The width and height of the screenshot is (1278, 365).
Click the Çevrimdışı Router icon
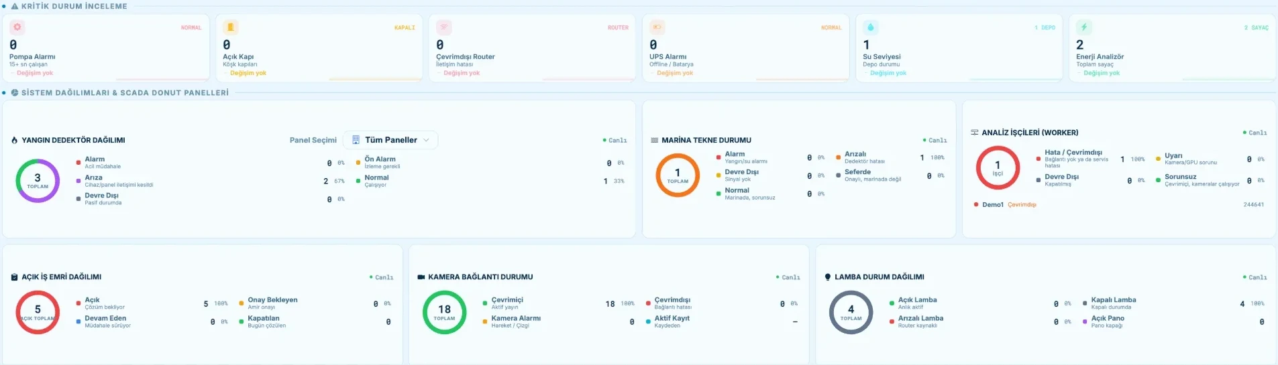pos(444,27)
